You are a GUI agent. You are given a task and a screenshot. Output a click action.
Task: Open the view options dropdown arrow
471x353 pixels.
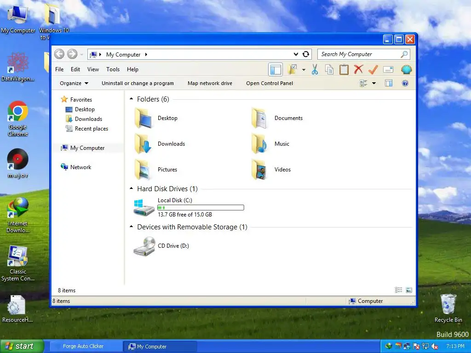coord(374,83)
